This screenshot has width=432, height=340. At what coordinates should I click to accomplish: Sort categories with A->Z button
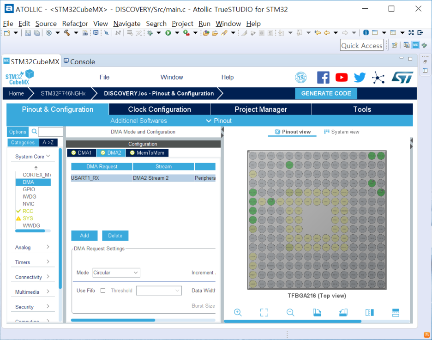click(x=48, y=142)
